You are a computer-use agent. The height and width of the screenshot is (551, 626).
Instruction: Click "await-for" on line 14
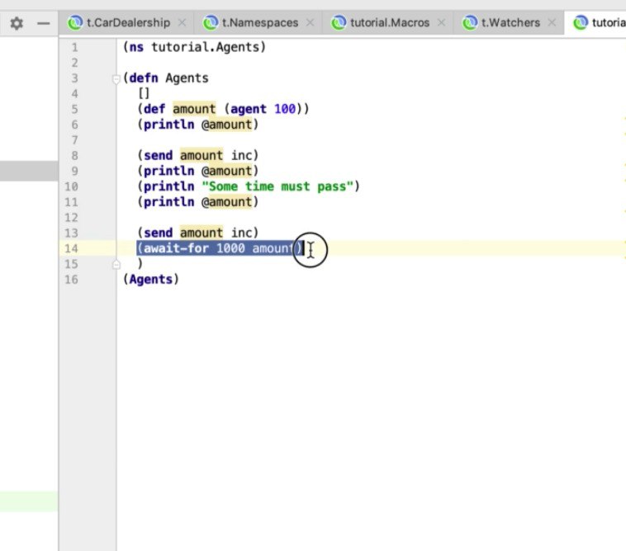coord(176,248)
